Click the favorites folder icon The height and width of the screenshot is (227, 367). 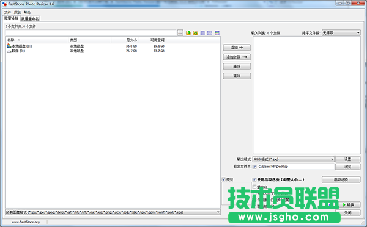point(196,33)
